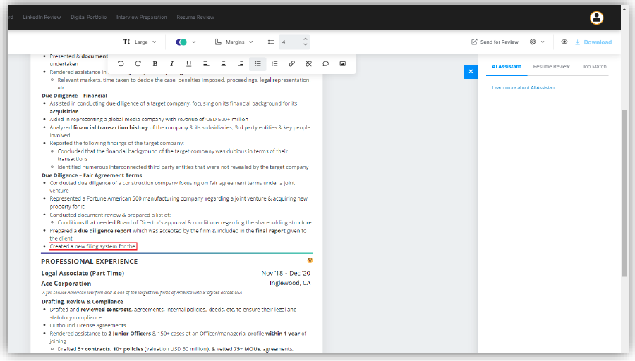This screenshot has width=635, height=361.
Task: Insert a hyperlink with link icon
Action: 292,63
